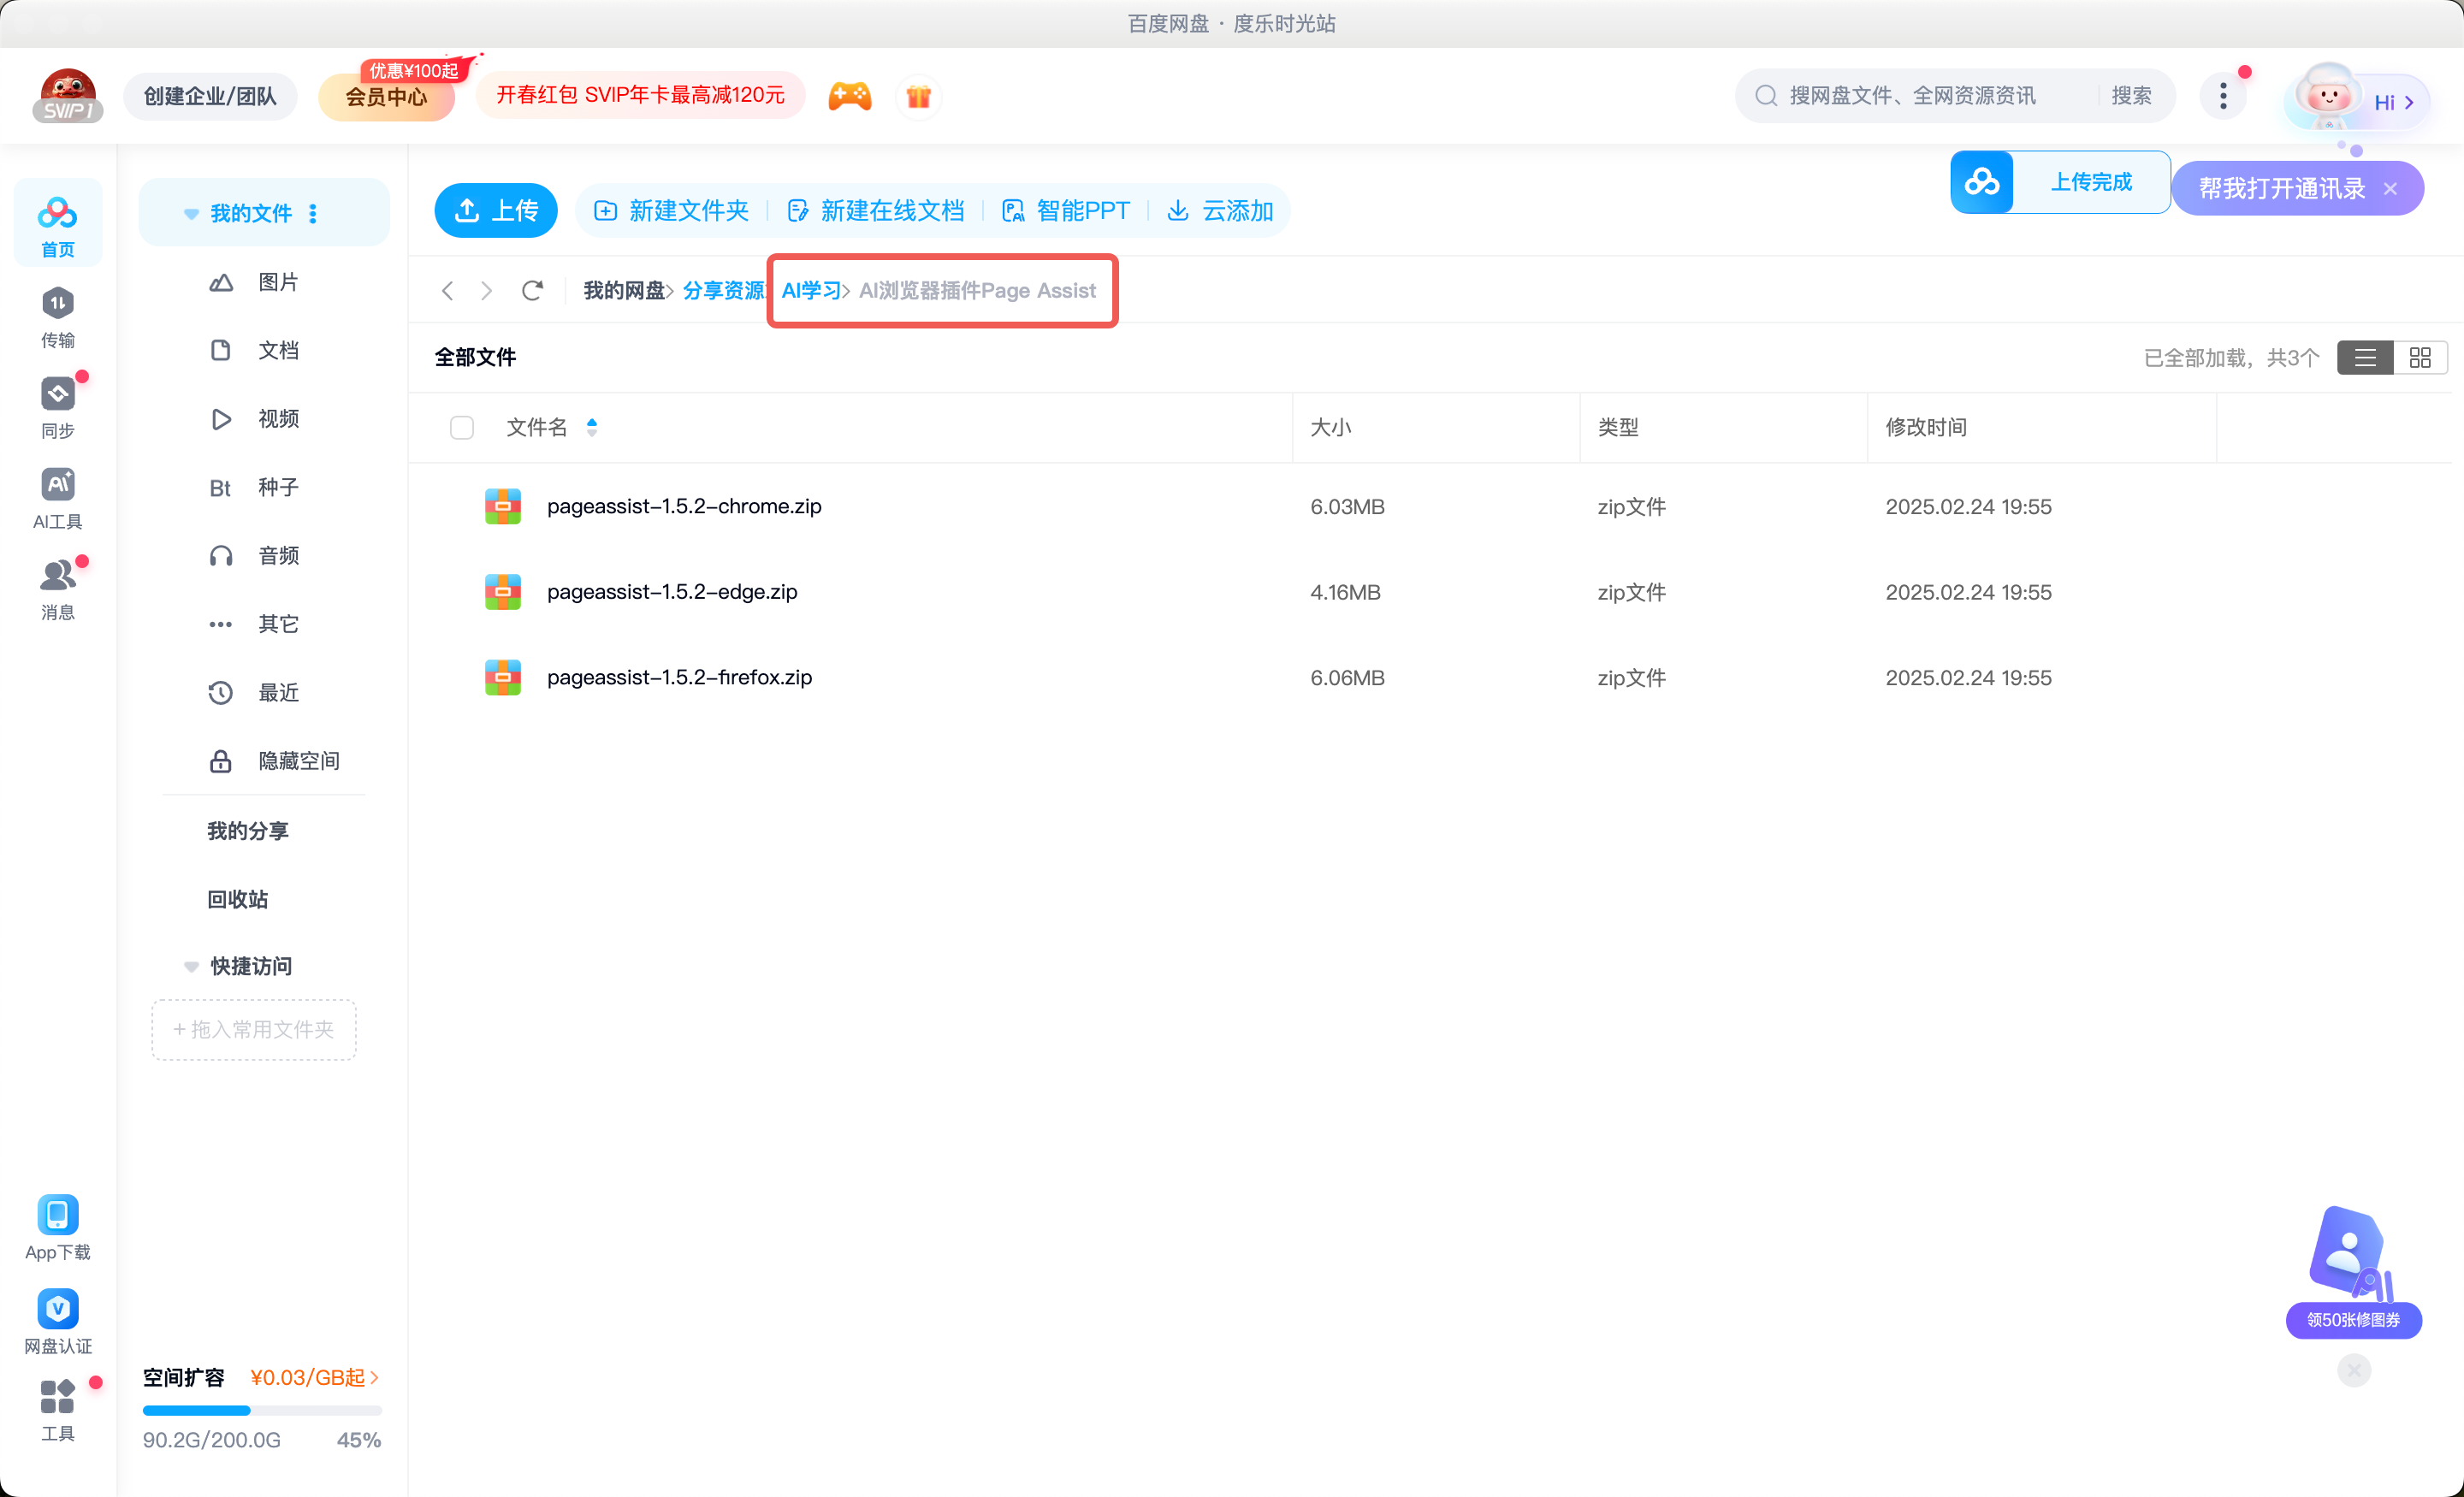Click 新建文件夹 button

point(672,210)
